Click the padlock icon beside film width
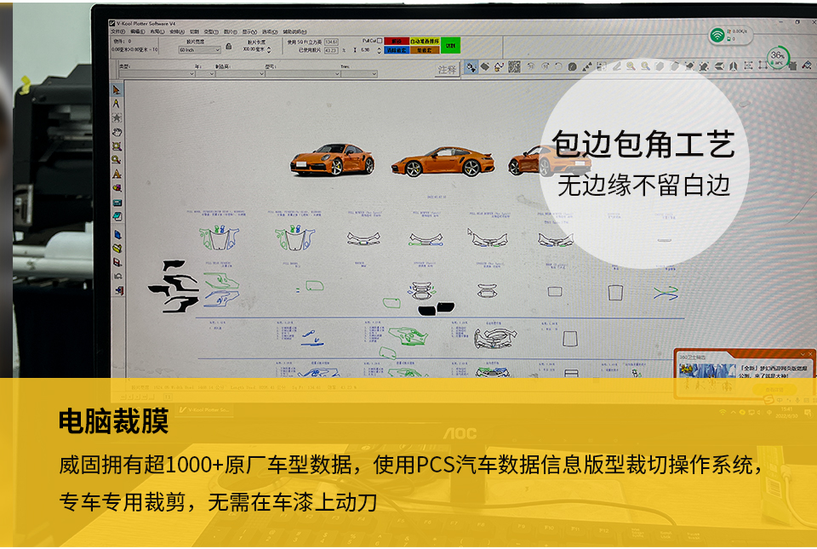Image resolution: width=817 pixels, height=549 pixels. [229, 46]
